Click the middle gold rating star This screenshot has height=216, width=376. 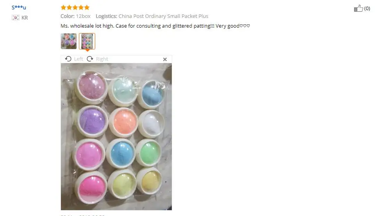point(75,7)
